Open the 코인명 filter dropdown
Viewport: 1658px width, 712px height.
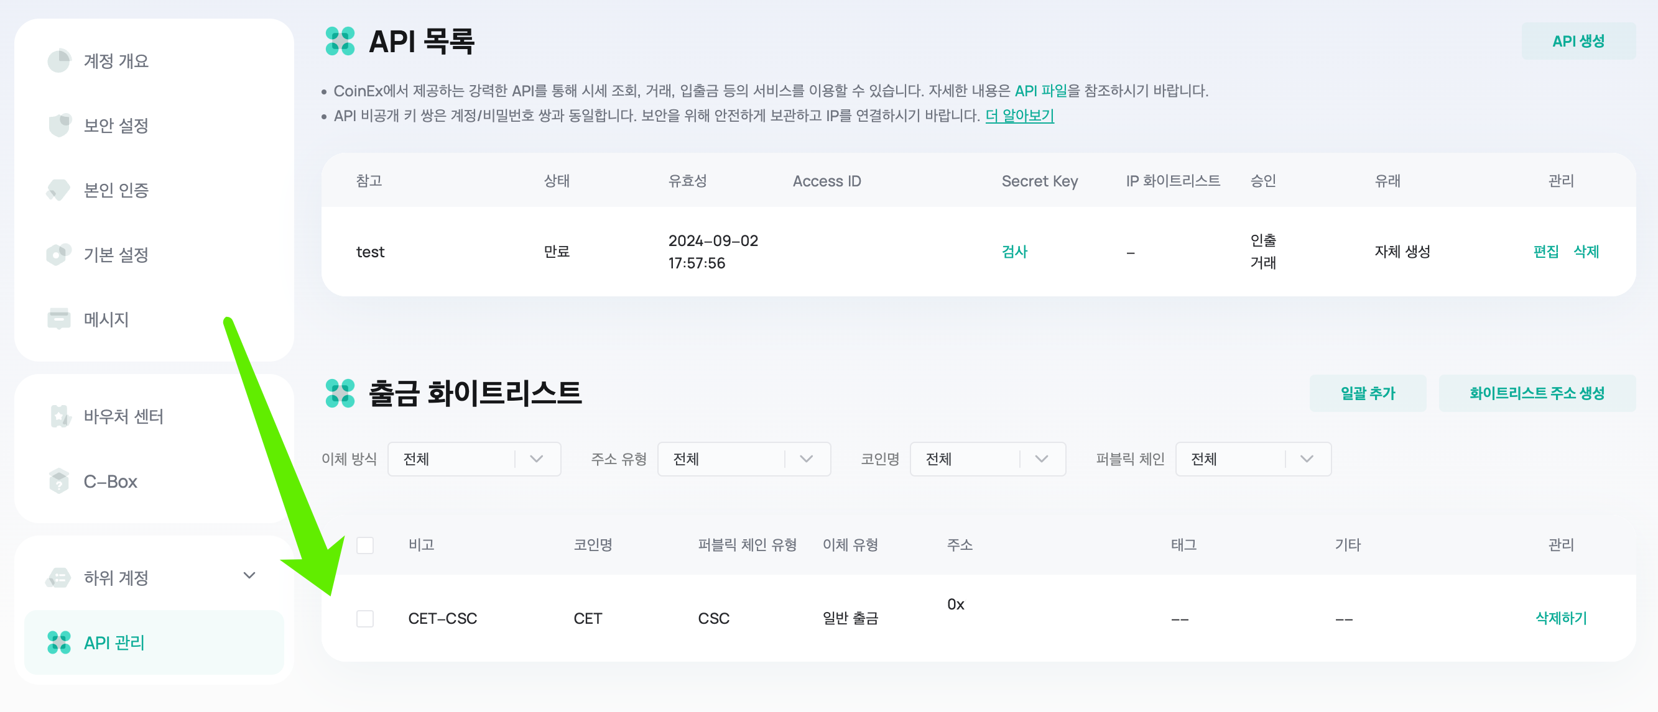tap(988, 459)
